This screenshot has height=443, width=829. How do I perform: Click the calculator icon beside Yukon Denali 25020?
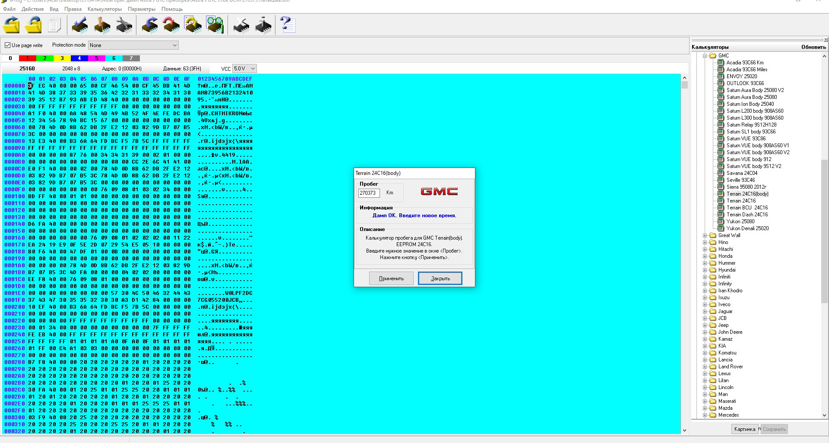721,228
